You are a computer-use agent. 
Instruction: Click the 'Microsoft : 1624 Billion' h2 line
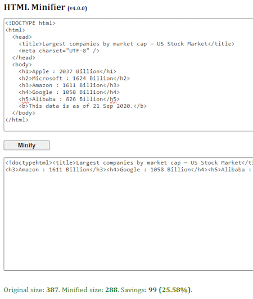(x=74, y=78)
